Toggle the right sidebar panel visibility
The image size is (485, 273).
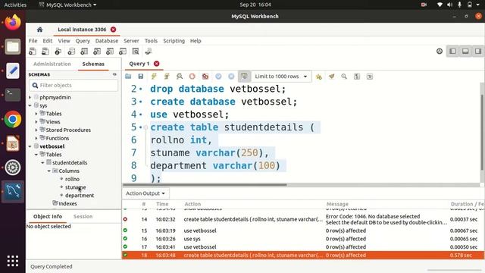click(478, 52)
